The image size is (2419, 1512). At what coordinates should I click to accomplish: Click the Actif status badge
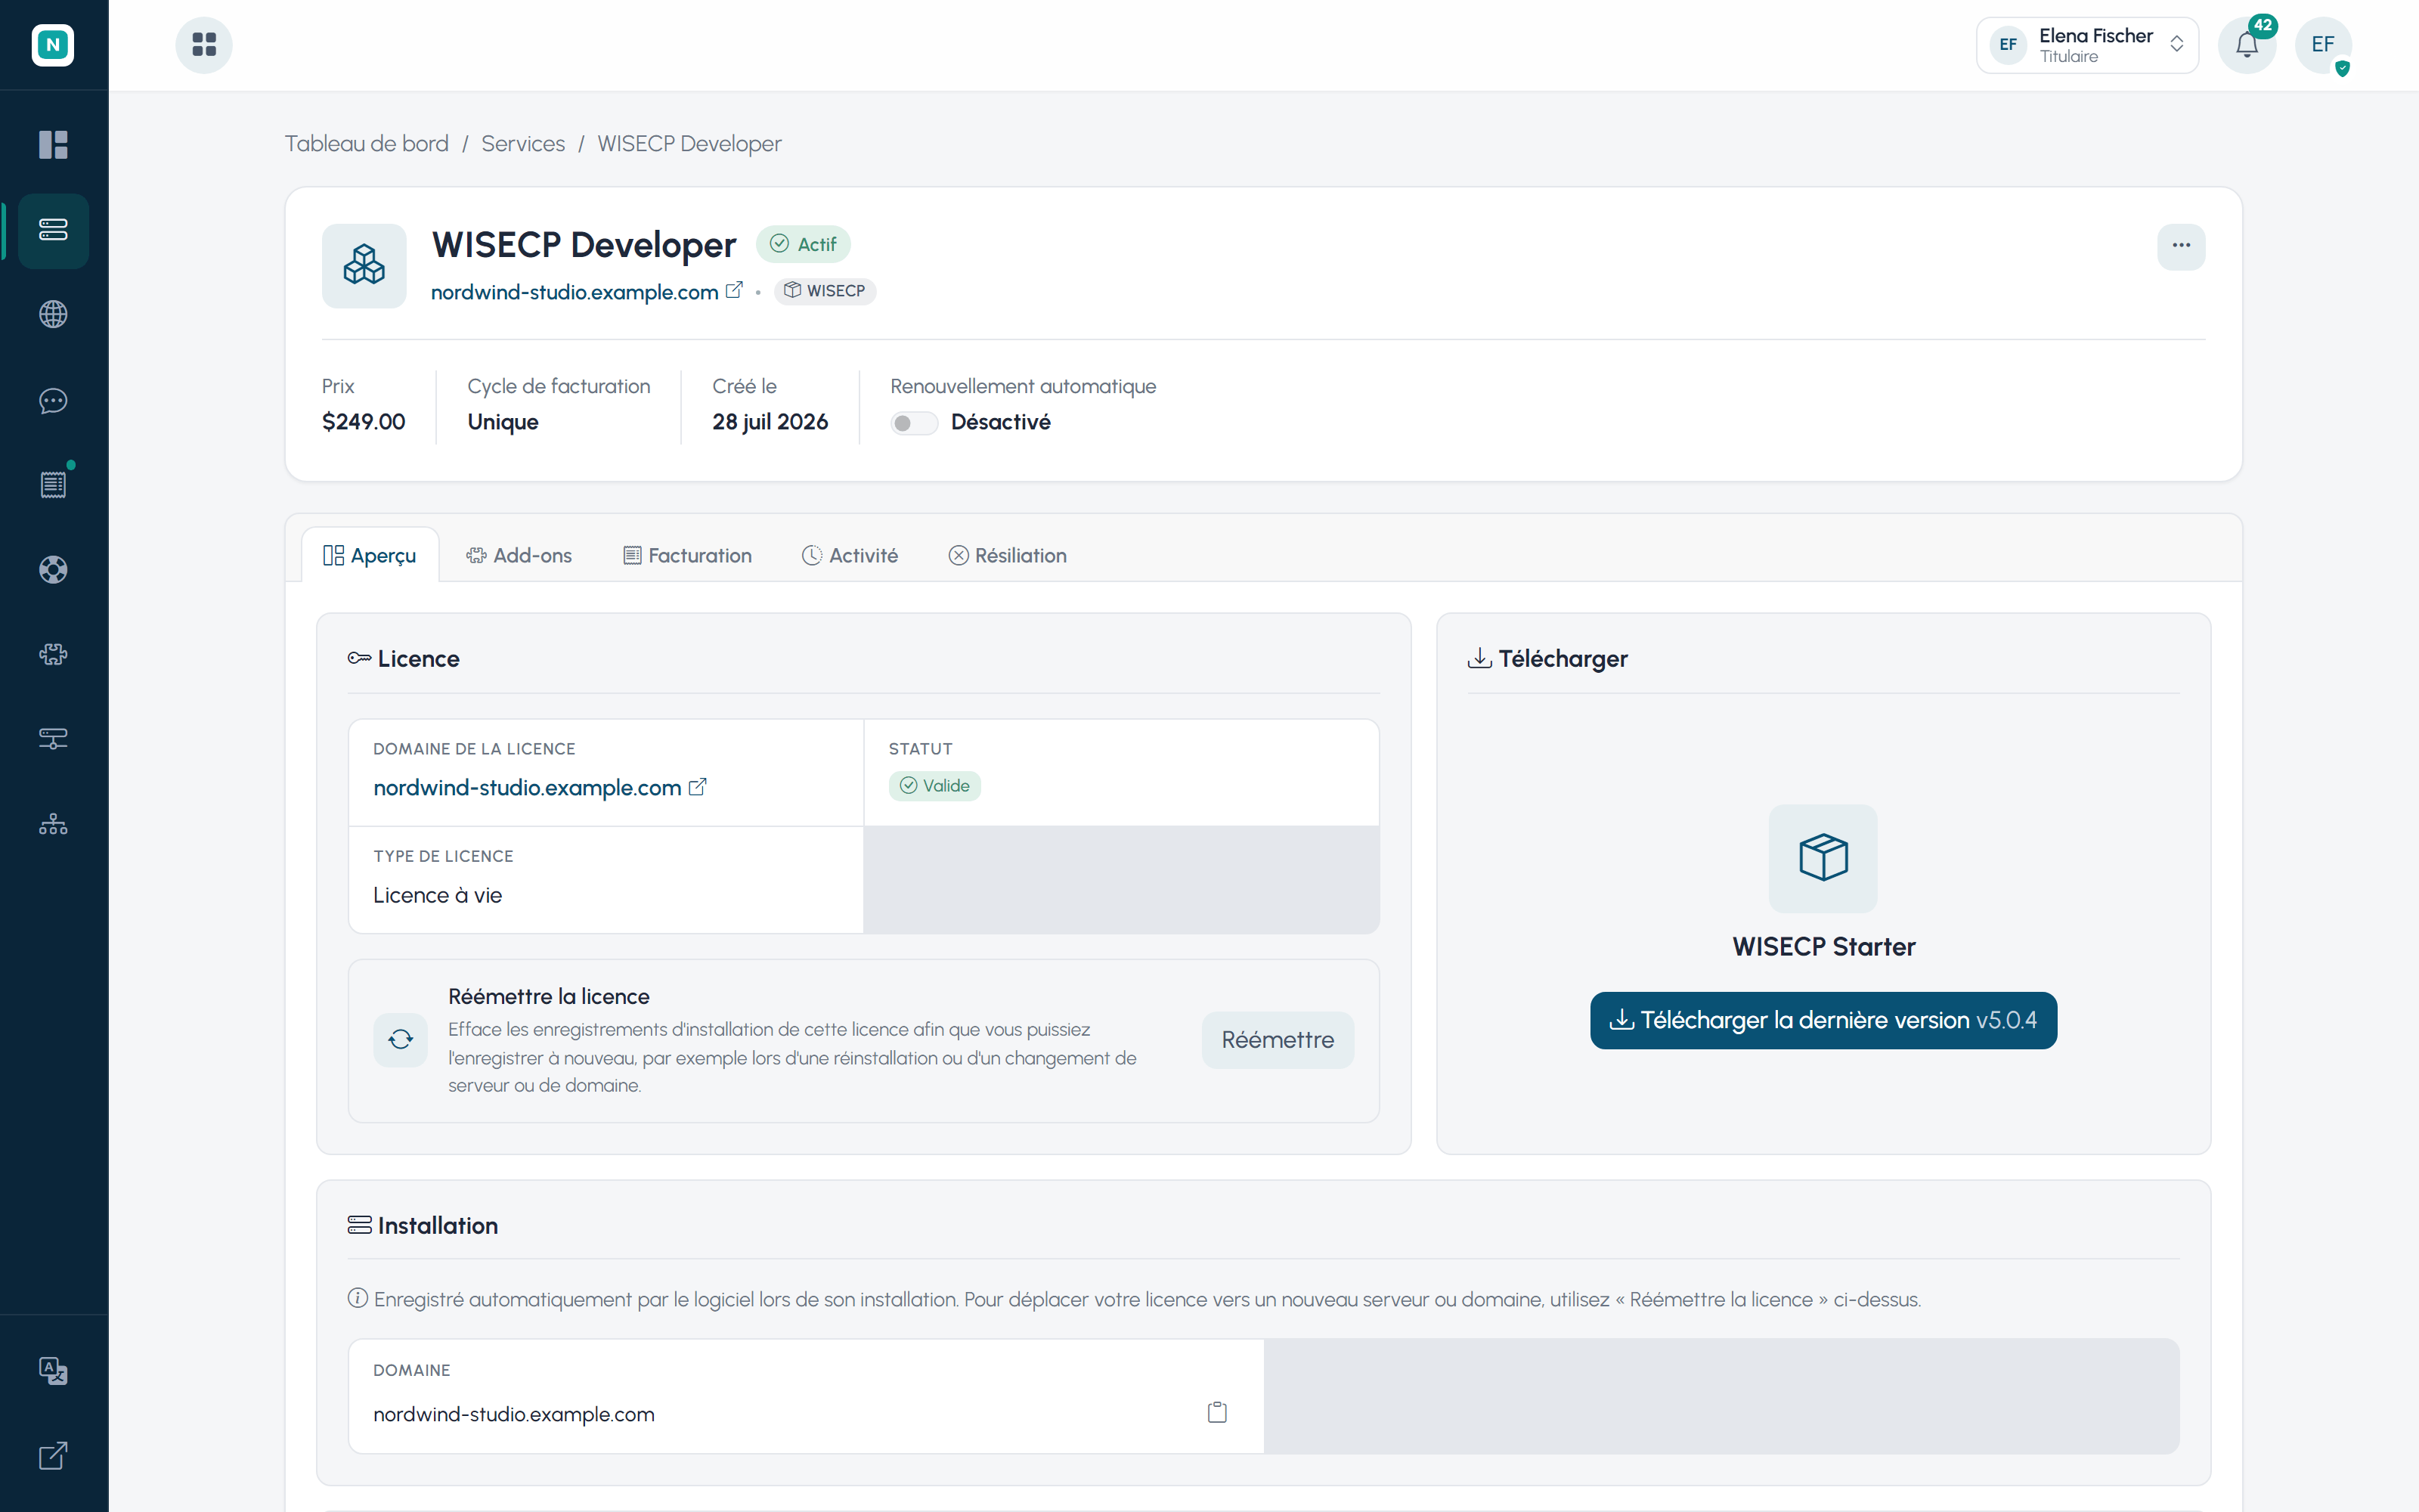click(x=804, y=244)
